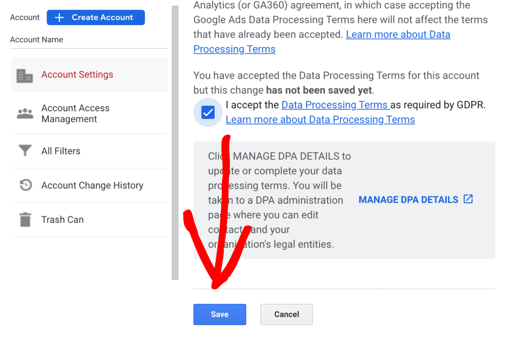The image size is (514, 348).
Task: Click the external link icon beside Manage DPA Details
Action: [468, 199]
